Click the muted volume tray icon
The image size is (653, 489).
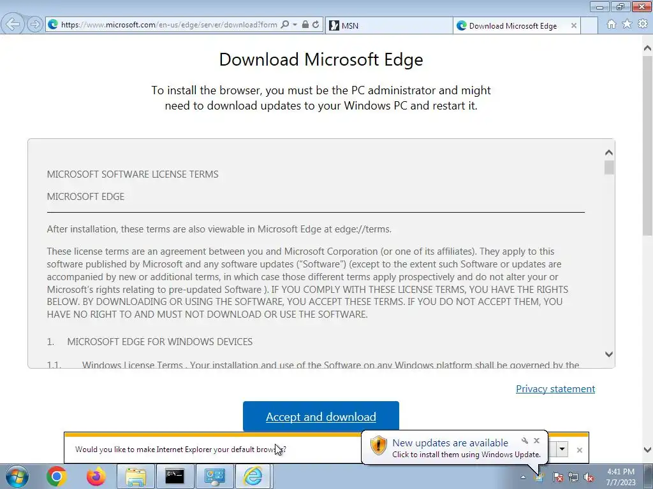point(589,478)
